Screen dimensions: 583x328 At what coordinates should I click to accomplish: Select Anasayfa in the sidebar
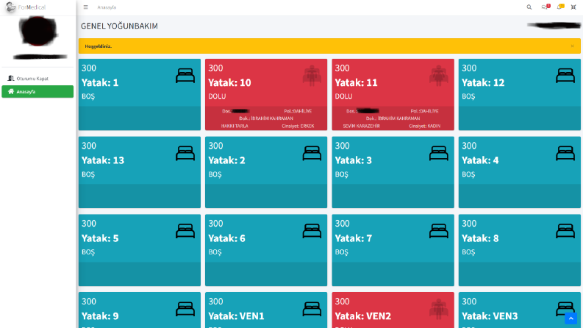[37, 91]
